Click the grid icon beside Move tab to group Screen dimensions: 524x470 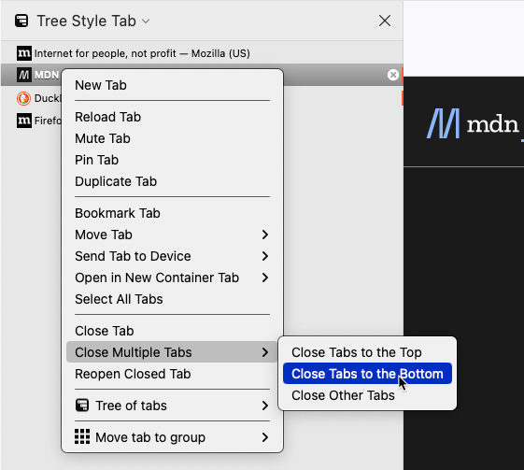point(82,437)
